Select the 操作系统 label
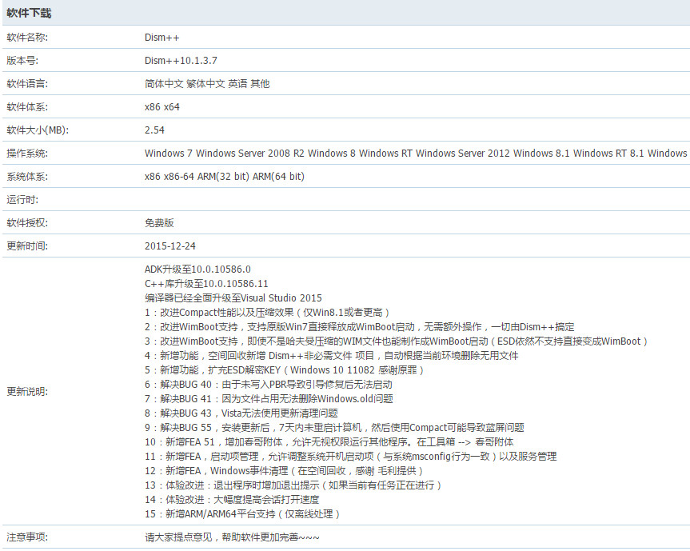Viewport: 690px width, 551px height. 27,154
